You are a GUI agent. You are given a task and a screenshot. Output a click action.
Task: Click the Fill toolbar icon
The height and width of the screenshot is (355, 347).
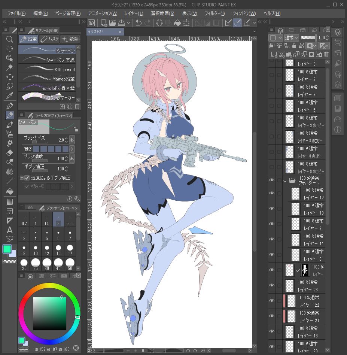tap(177, 22)
